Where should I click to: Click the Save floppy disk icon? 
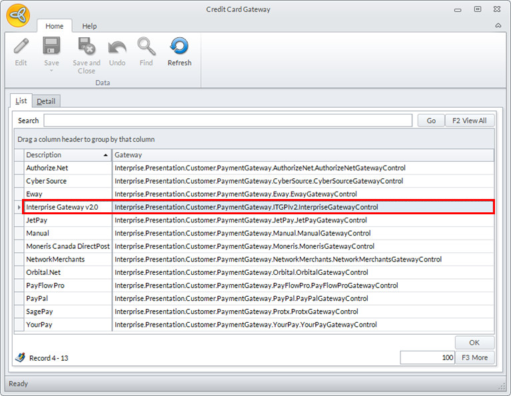tap(51, 47)
